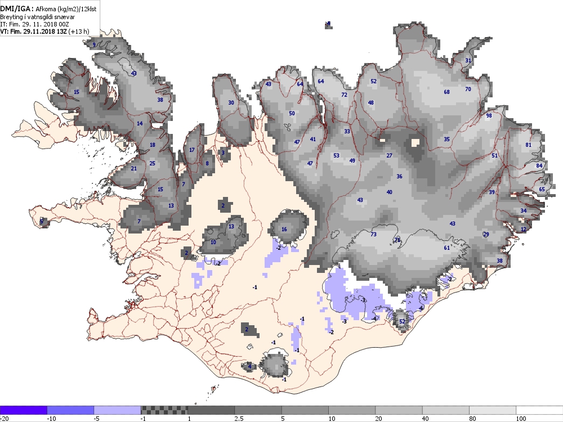563x422 pixels.
Task: Click the negative map value -6
Action: 421,308
